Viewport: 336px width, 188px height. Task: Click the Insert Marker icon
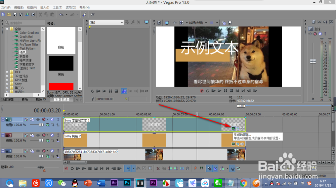[196, 169]
